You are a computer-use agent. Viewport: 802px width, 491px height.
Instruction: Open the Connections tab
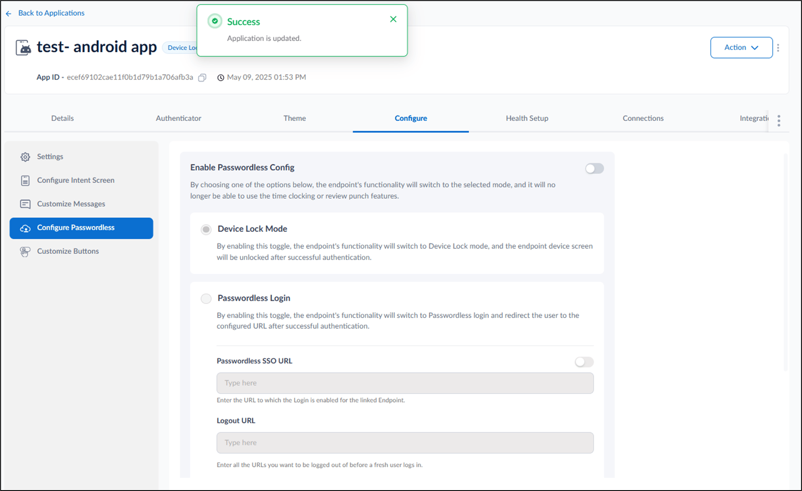[643, 118]
